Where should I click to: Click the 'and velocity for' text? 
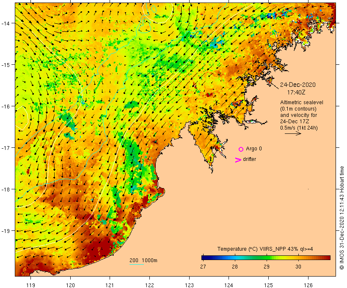298,115
